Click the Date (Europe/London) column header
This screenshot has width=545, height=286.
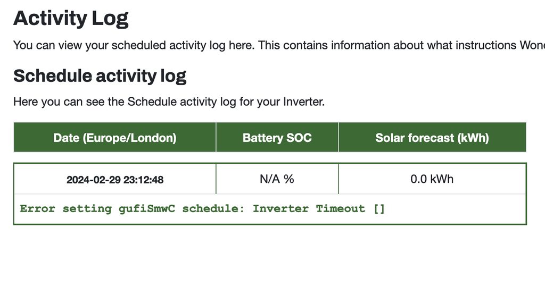click(x=114, y=138)
